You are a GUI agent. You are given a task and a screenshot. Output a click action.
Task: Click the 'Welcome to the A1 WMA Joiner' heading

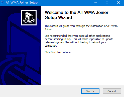[77, 15]
